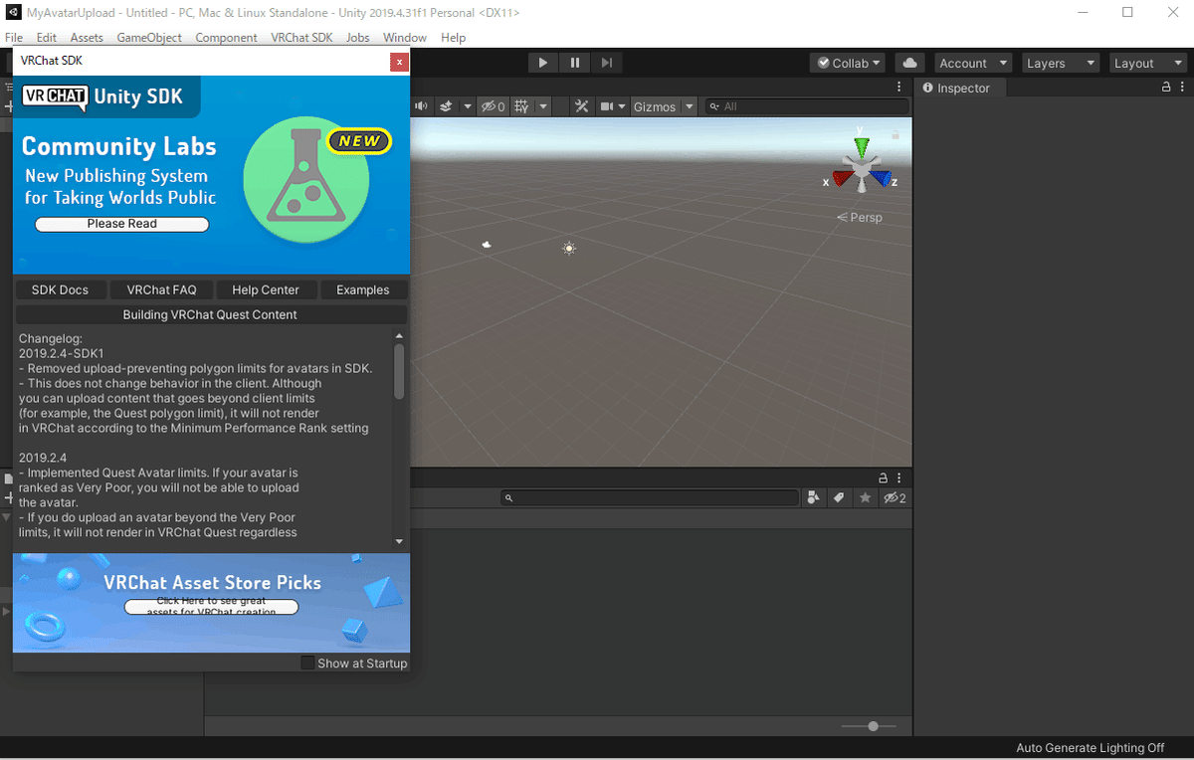The height and width of the screenshot is (760, 1194).
Task: Open Search by Type filter icon
Action: (815, 497)
